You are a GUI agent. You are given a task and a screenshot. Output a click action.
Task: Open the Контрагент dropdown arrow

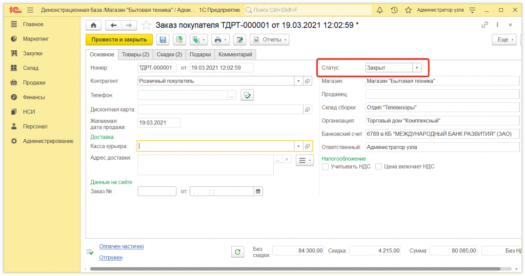[x=298, y=81]
